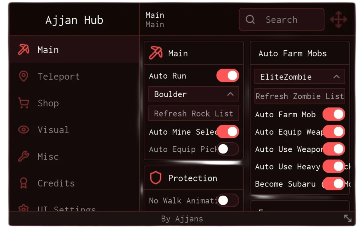Click the Visual eye icon
The width and height of the screenshot is (363, 235).
pos(23,130)
